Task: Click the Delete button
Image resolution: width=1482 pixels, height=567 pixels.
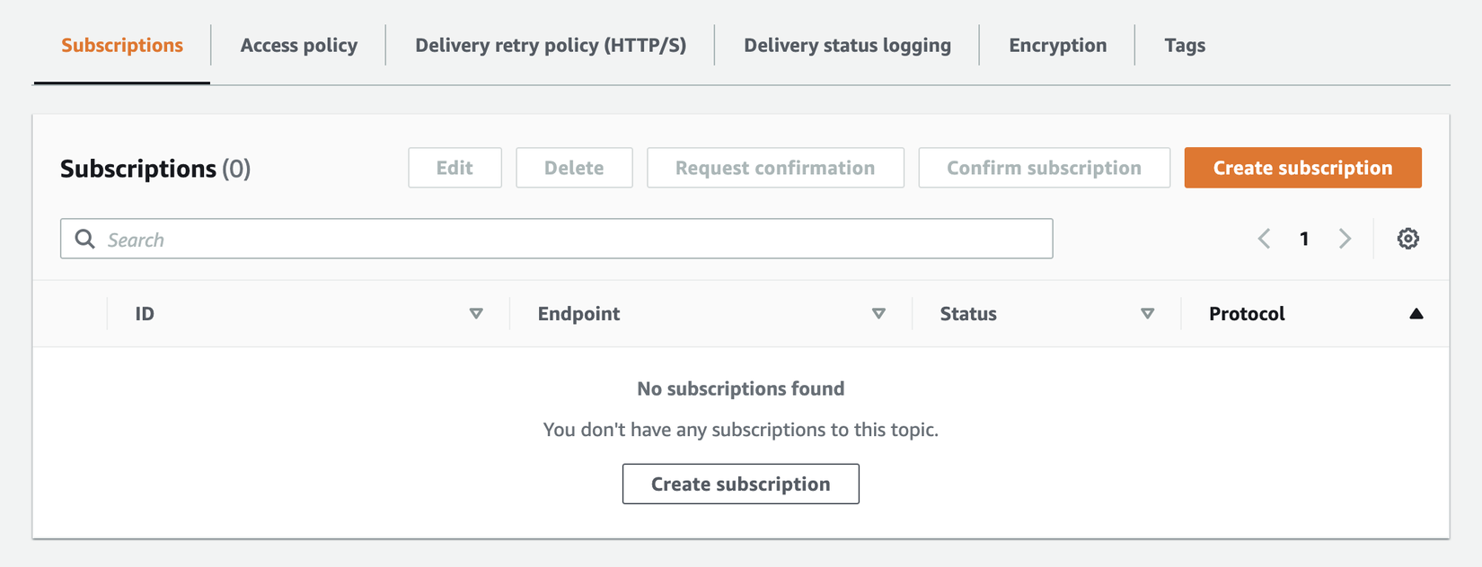Action: 573,168
